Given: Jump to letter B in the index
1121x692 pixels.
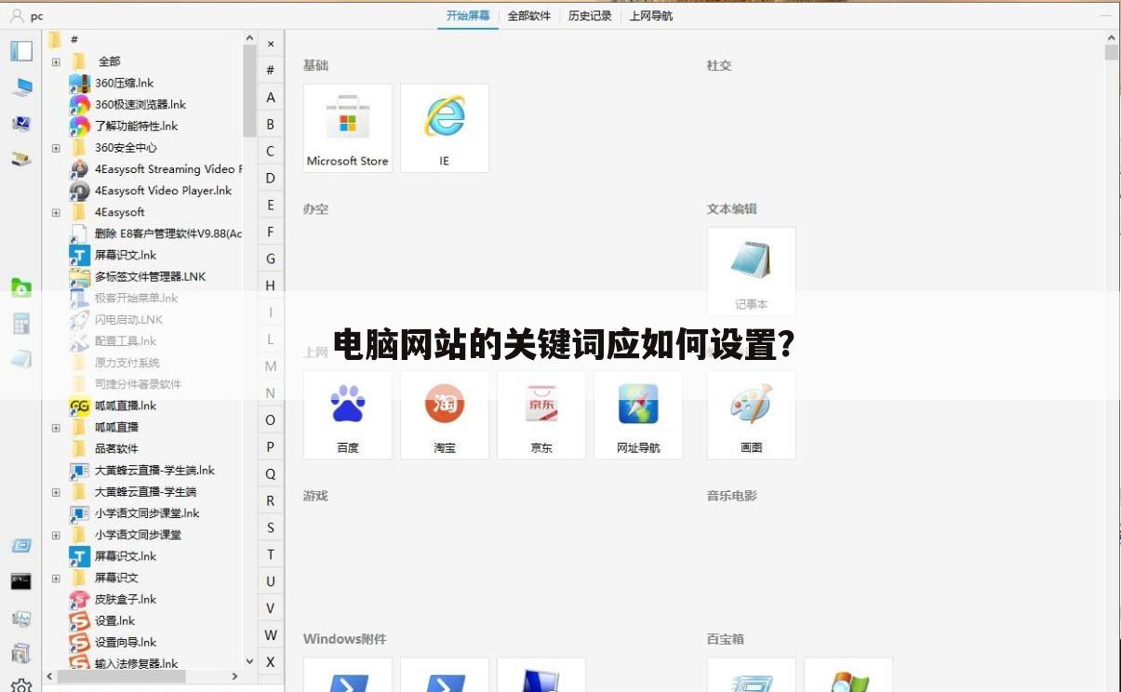Looking at the screenshot, I should [270, 124].
